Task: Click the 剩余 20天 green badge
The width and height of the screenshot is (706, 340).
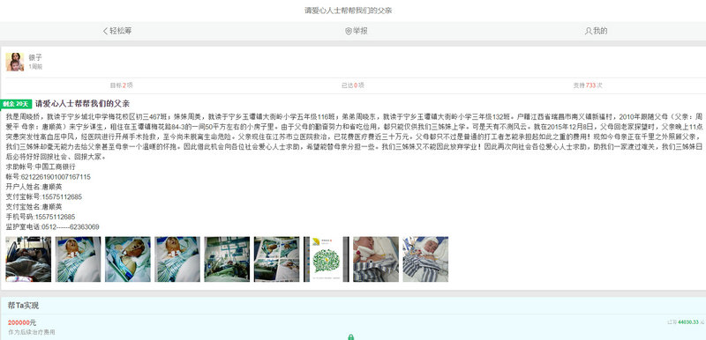Action: tap(16, 104)
